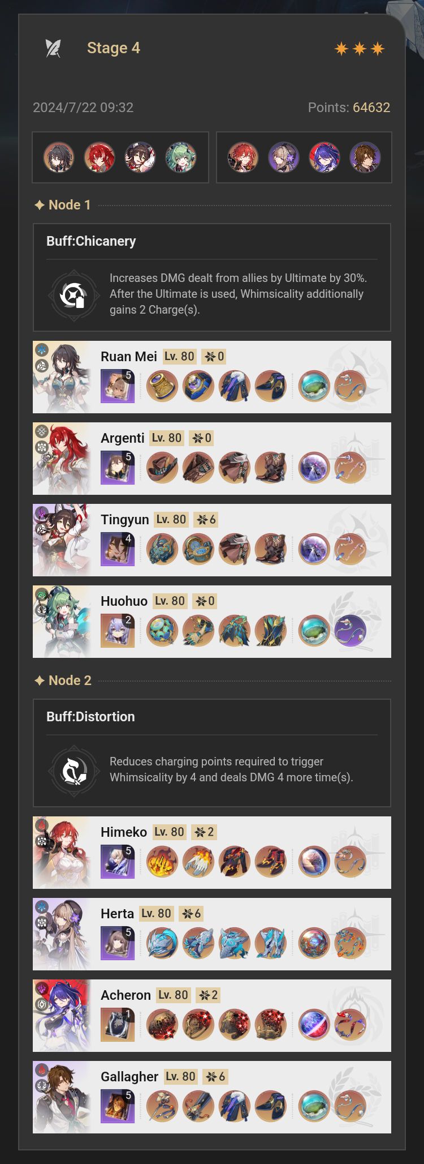The width and height of the screenshot is (424, 1164).
Task: Click Gallagher's light cone icon
Action: click(x=118, y=1106)
